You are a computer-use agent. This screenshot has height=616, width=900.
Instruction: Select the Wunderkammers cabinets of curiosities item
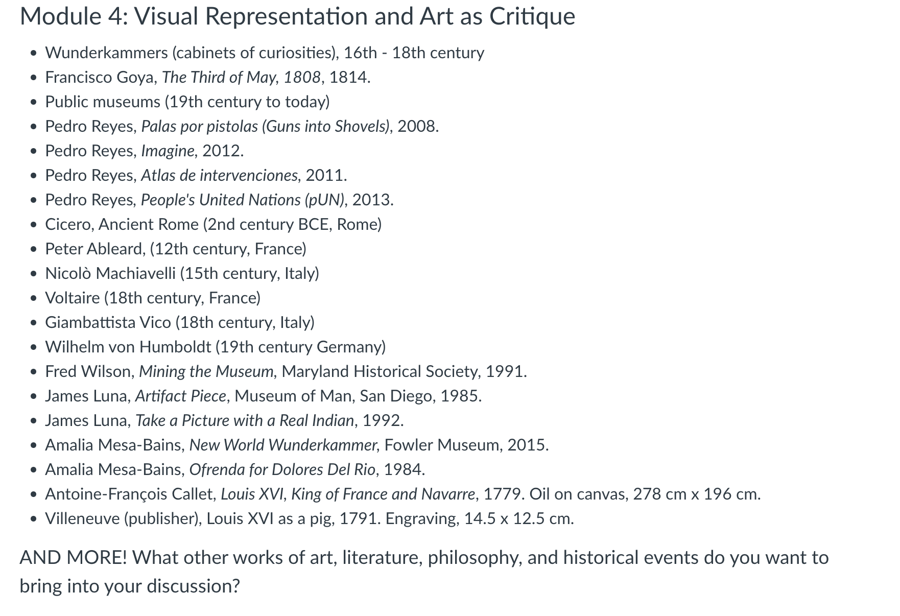pos(265,53)
